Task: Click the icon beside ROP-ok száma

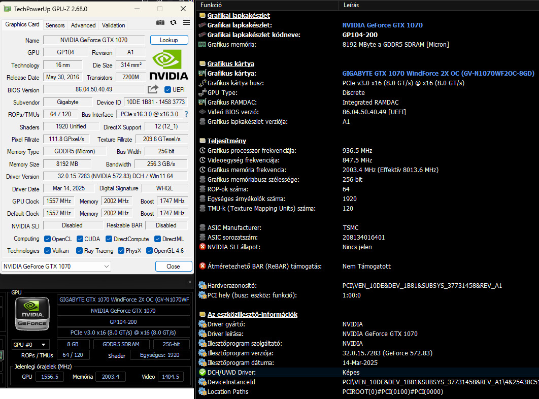Action: pyautogui.click(x=203, y=189)
